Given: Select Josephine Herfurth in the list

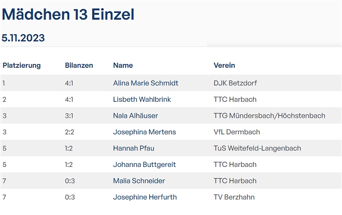Looking at the screenshot, I should pyautogui.click(x=145, y=197).
